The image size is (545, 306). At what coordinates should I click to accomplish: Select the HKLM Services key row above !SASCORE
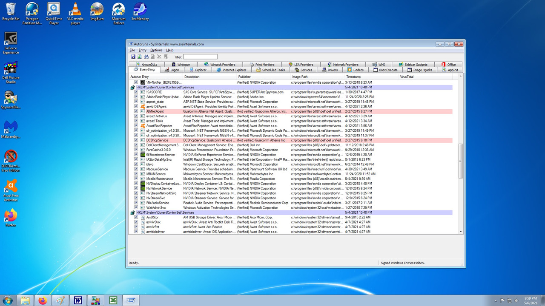[291, 87]
